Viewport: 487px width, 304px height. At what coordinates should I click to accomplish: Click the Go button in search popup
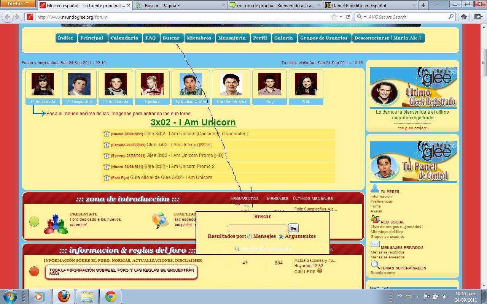tap(293, 228)
